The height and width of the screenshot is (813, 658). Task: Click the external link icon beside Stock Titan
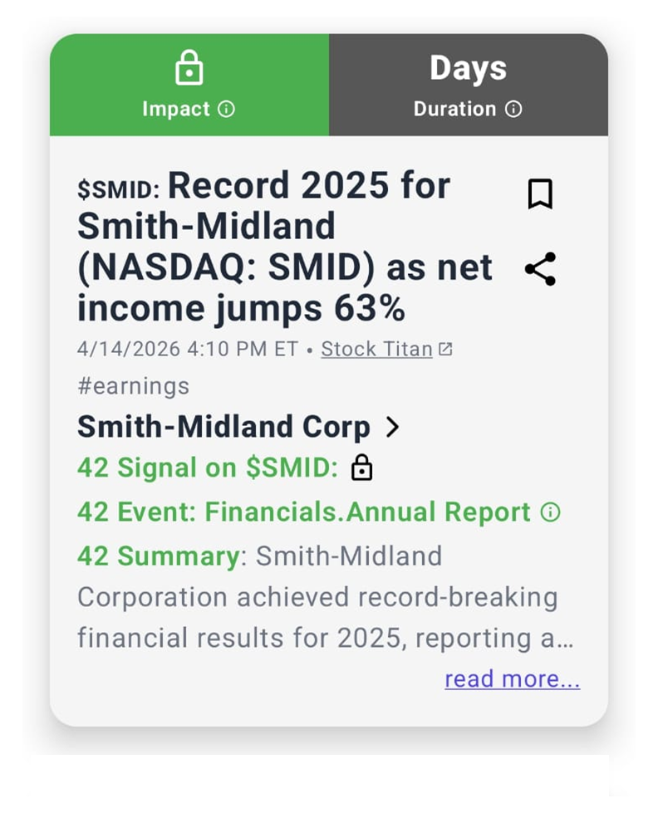click(446, 350)
